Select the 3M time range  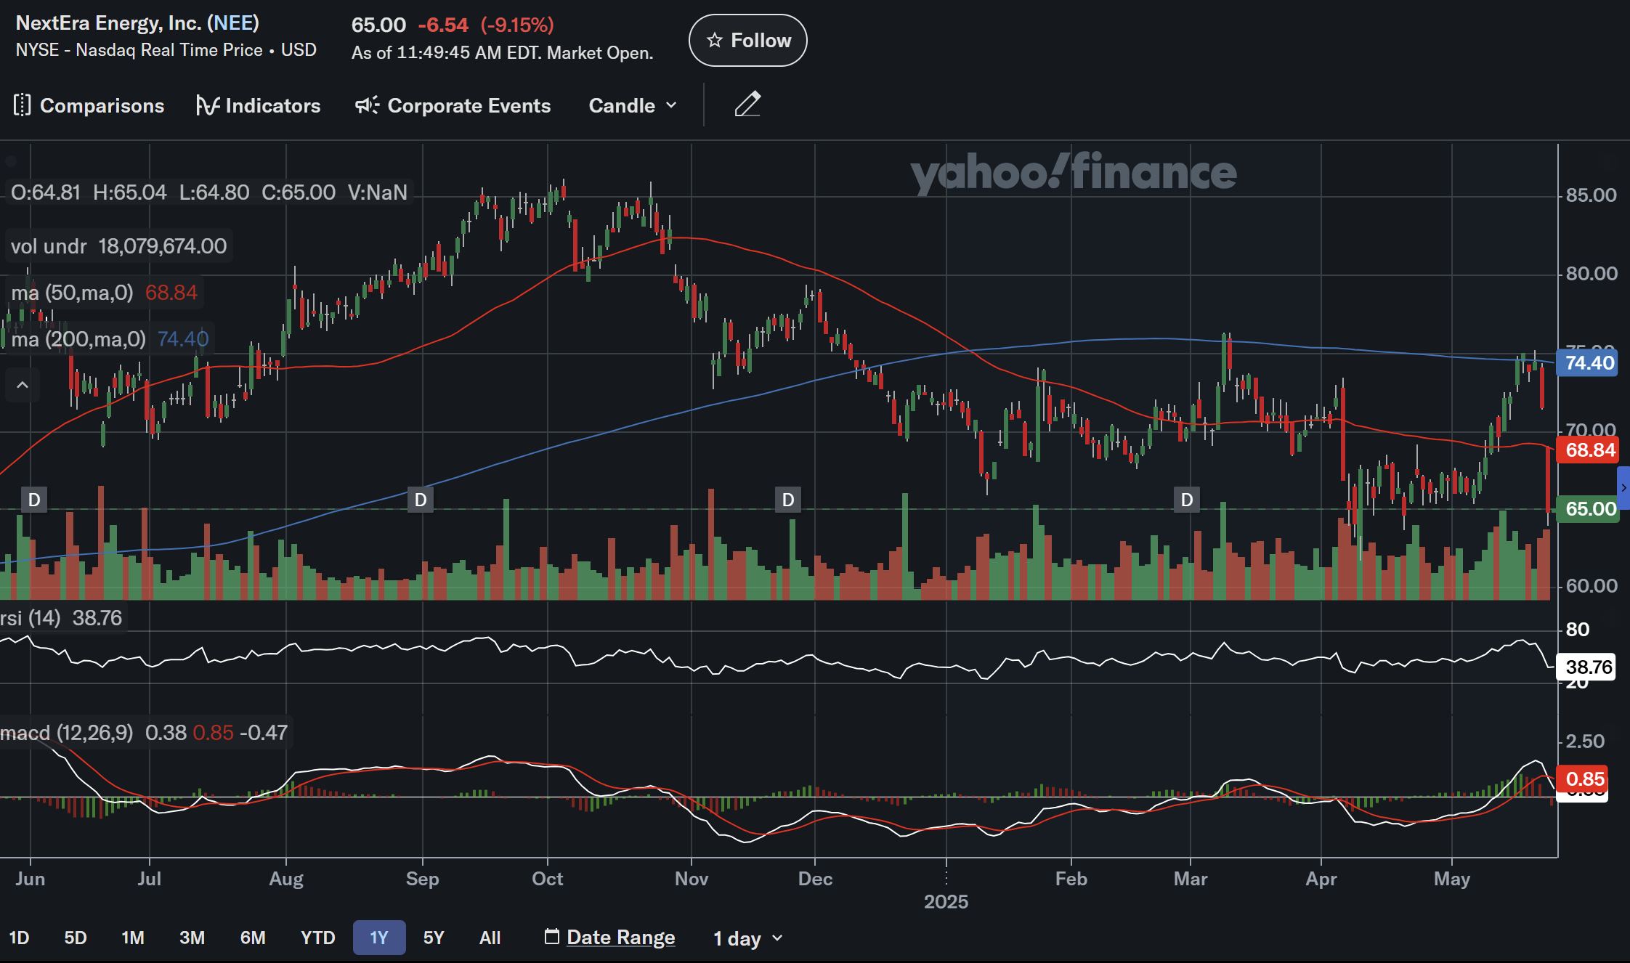point(192,938)
